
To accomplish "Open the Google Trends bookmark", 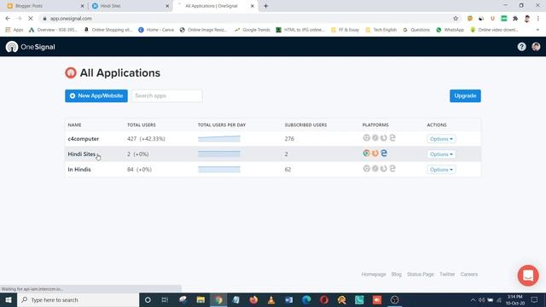I will [x=253, y=30].
